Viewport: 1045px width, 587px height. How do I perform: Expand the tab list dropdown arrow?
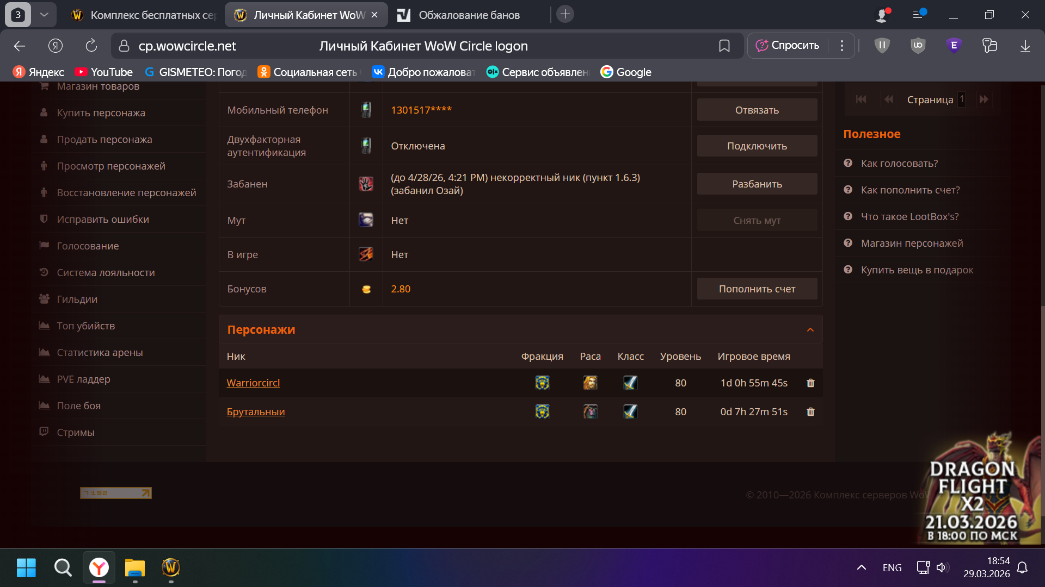click(44, 15)
